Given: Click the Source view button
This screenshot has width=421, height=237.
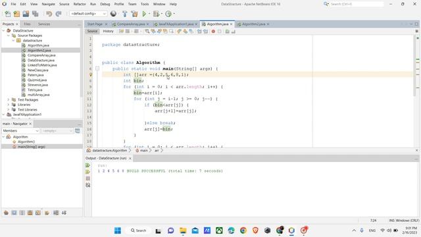Looking at the screenshot, I should [x=92, y=31].
